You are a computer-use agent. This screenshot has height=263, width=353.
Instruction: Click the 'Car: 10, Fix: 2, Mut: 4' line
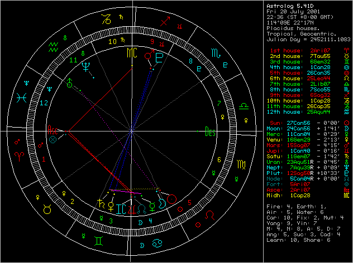pyautogui.click(x=305, y=218)
